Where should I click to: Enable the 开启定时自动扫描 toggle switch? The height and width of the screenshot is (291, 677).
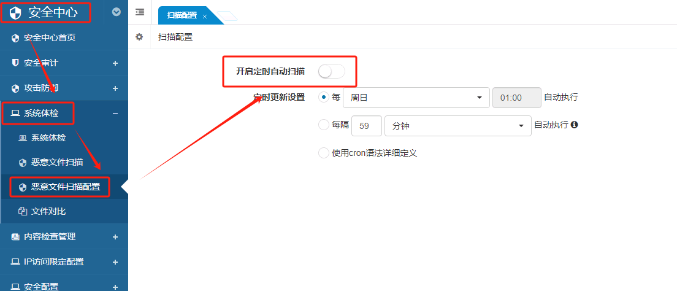click(x=331, y=71)
